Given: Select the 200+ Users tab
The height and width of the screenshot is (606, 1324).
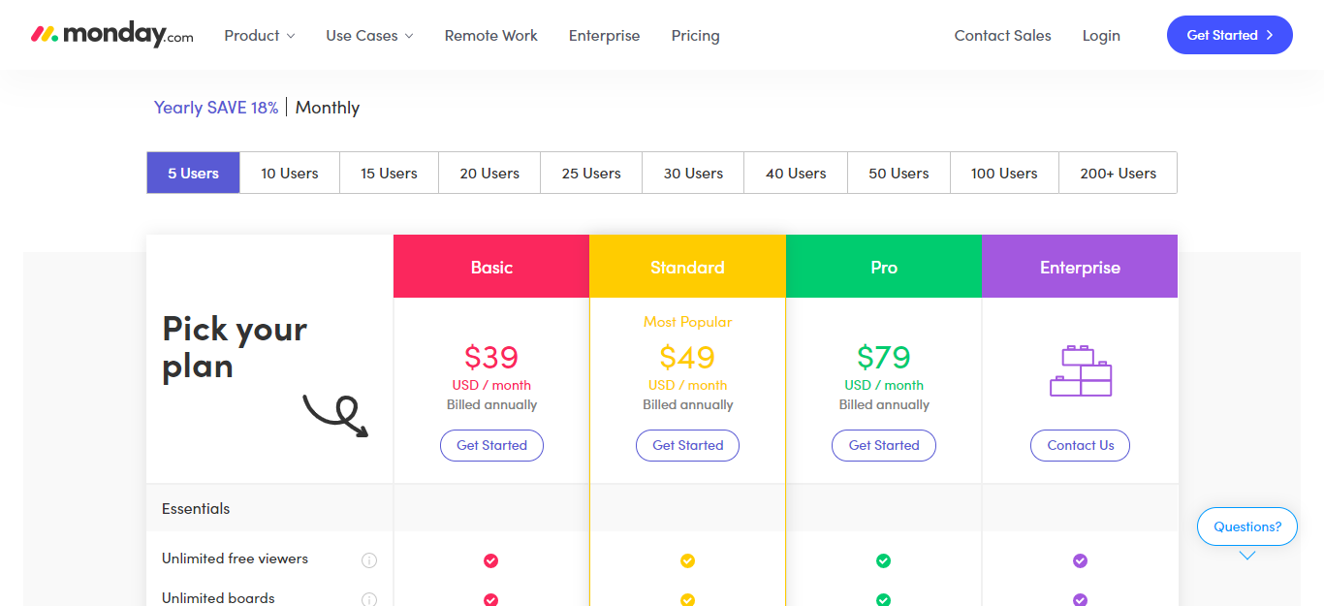Looking at the screenshot, I should coord(1118,173).
